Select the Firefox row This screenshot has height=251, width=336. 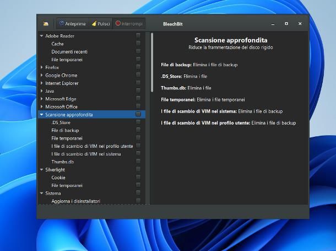(x=92, y=67)
